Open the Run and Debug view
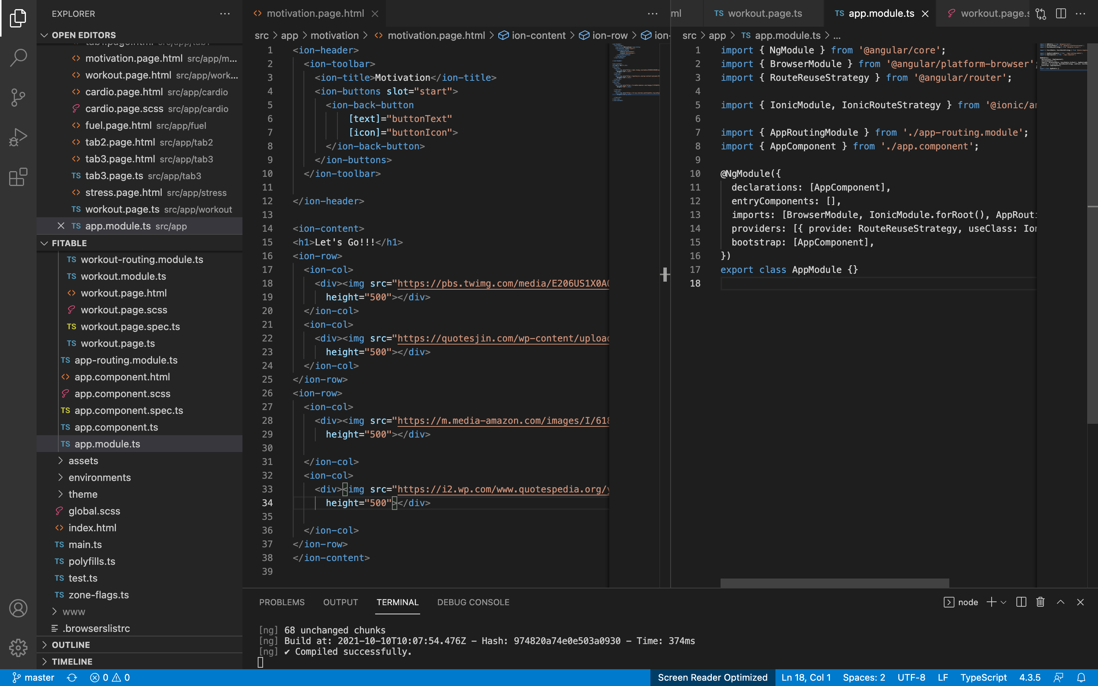 18,136
